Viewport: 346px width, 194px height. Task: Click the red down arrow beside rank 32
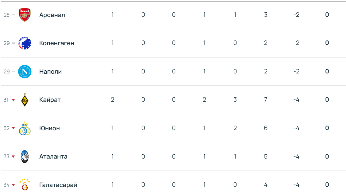click(13, 128)
